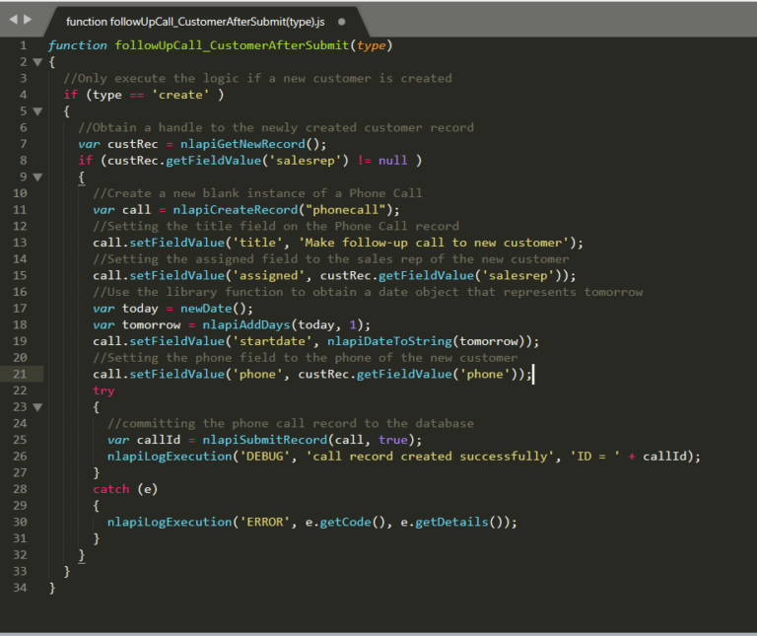The height and width of the screenshot is (636, 757).
Task: Click line number 34 in the gutter
Action: pos(21,588)
